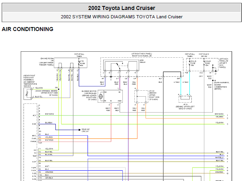The height and width of the screenshot is (181, 246).
Task: Click the junction connector box behind upper left dash
Action: pos(185,99)
